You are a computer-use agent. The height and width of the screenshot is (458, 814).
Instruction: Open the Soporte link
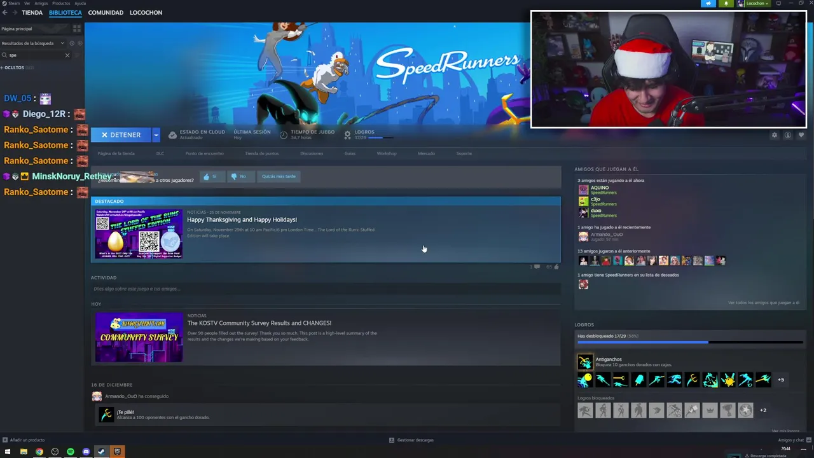[x=464, y=153]
